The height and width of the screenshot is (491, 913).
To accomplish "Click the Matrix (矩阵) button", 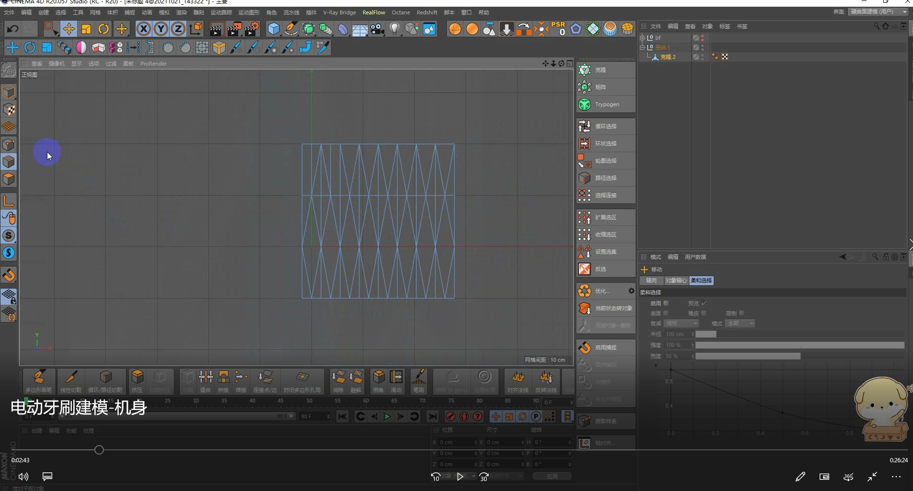I will [606, 87].
